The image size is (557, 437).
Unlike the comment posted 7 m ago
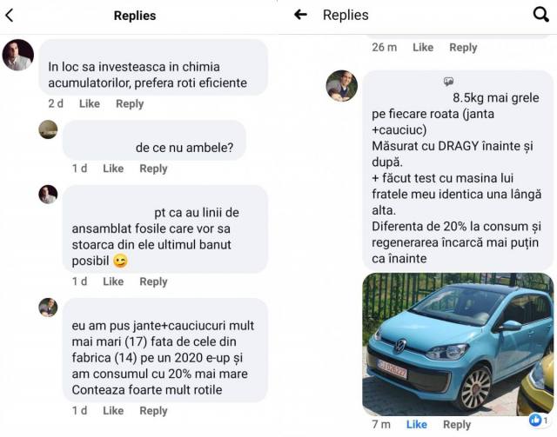(x=416, y=424)
